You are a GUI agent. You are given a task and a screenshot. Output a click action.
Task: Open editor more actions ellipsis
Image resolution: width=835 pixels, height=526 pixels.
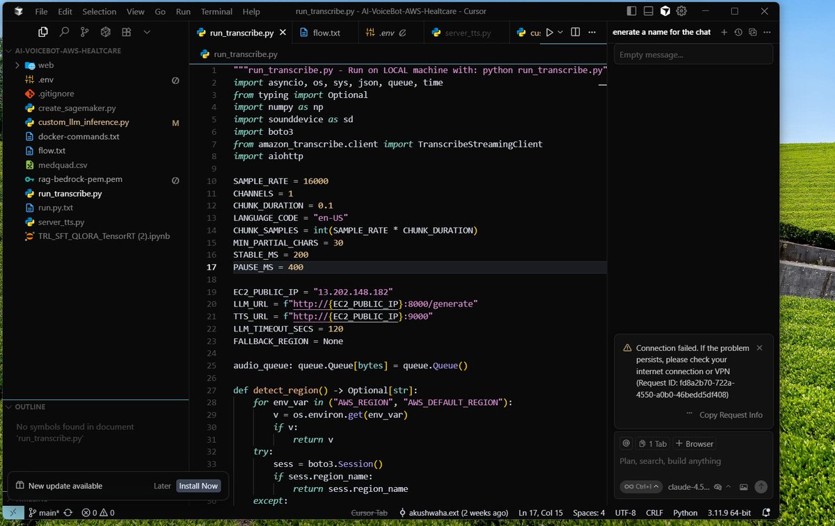593,32
